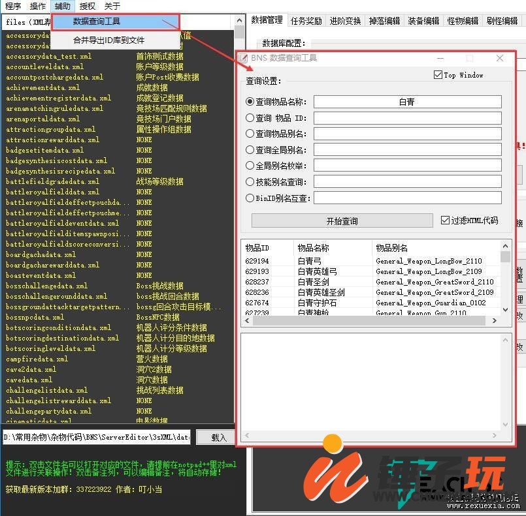
Task: Switch to 任务奖励 tab
Action: click(306, 21)
